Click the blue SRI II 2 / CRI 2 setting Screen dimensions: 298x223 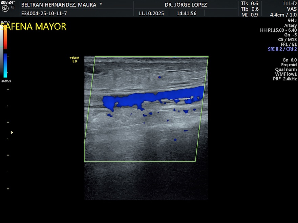click(x=282, y=49)
